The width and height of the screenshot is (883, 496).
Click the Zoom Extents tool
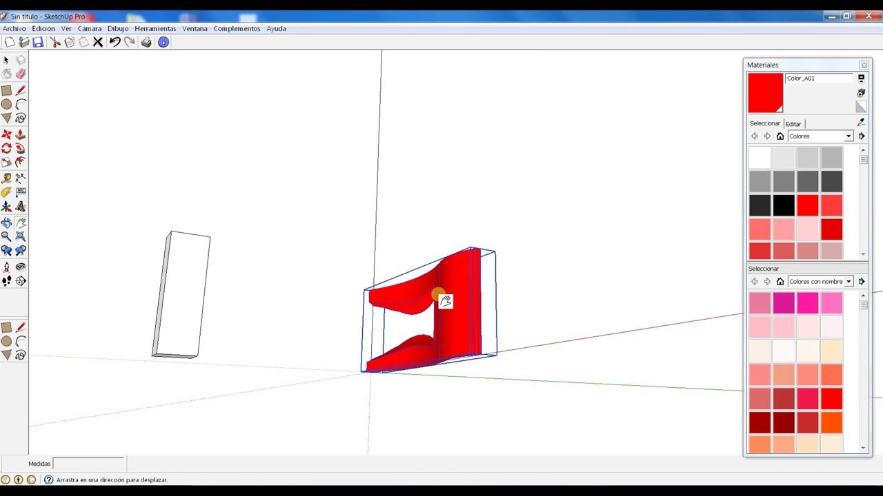click(x=21, y=236)
